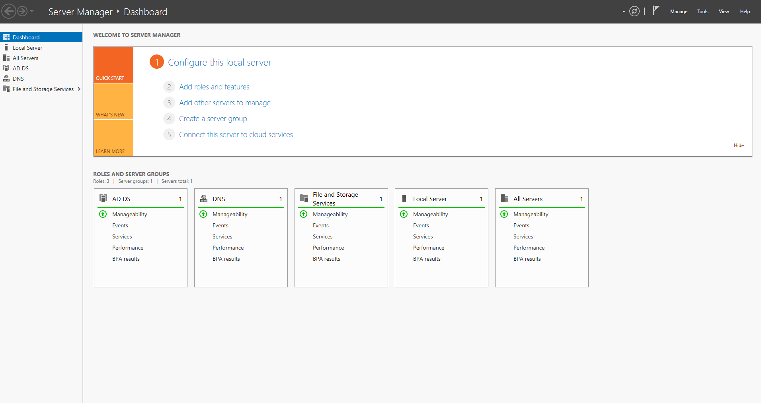
Task: Select the Quick Start tile
Action: pyautogui.click(x=114, y=65)
